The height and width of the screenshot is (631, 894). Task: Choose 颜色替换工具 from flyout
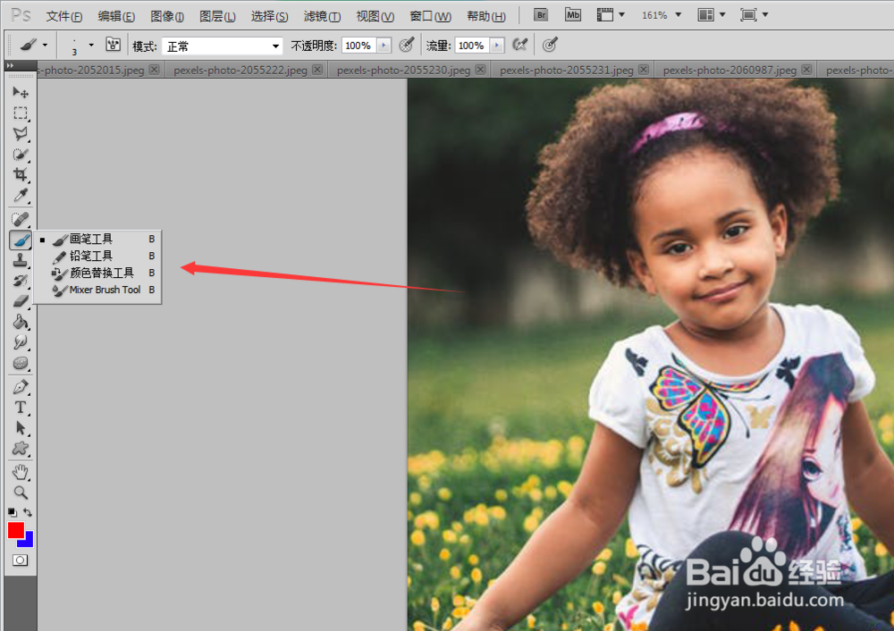pyautogui.click(x=97, y=273)
